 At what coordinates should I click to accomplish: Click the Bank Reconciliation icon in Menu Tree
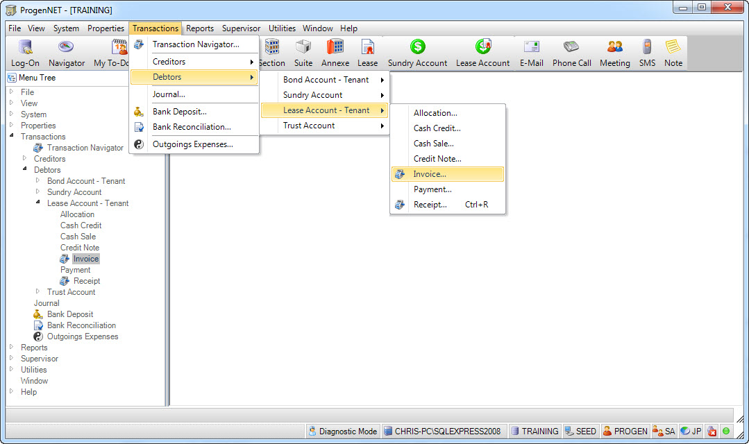click(38, 325)
